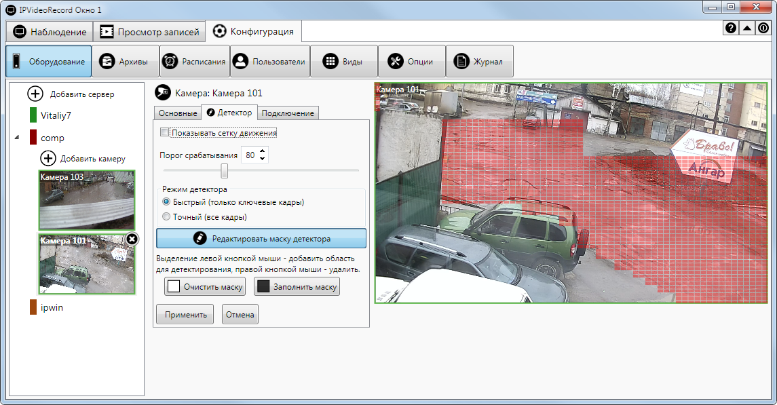This screenshot has height=405, width=777.
Task: Click the threshold slider handle
Action: (x=224, y=171)
